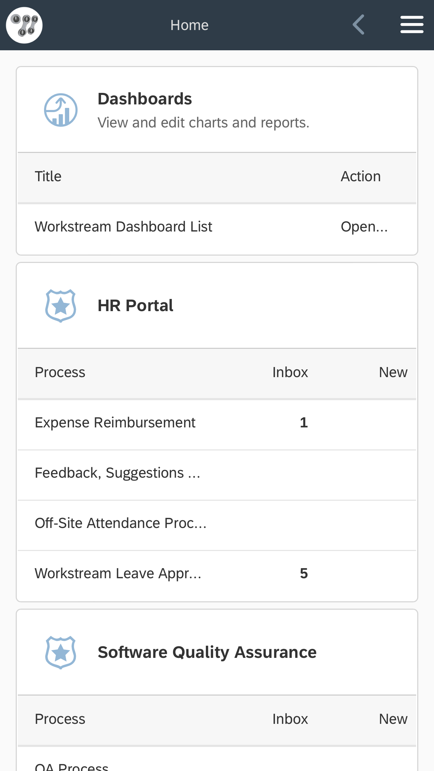Tap the Dashboards chart icon
Screen dimensions: 434x771
[x=61, y=110]
